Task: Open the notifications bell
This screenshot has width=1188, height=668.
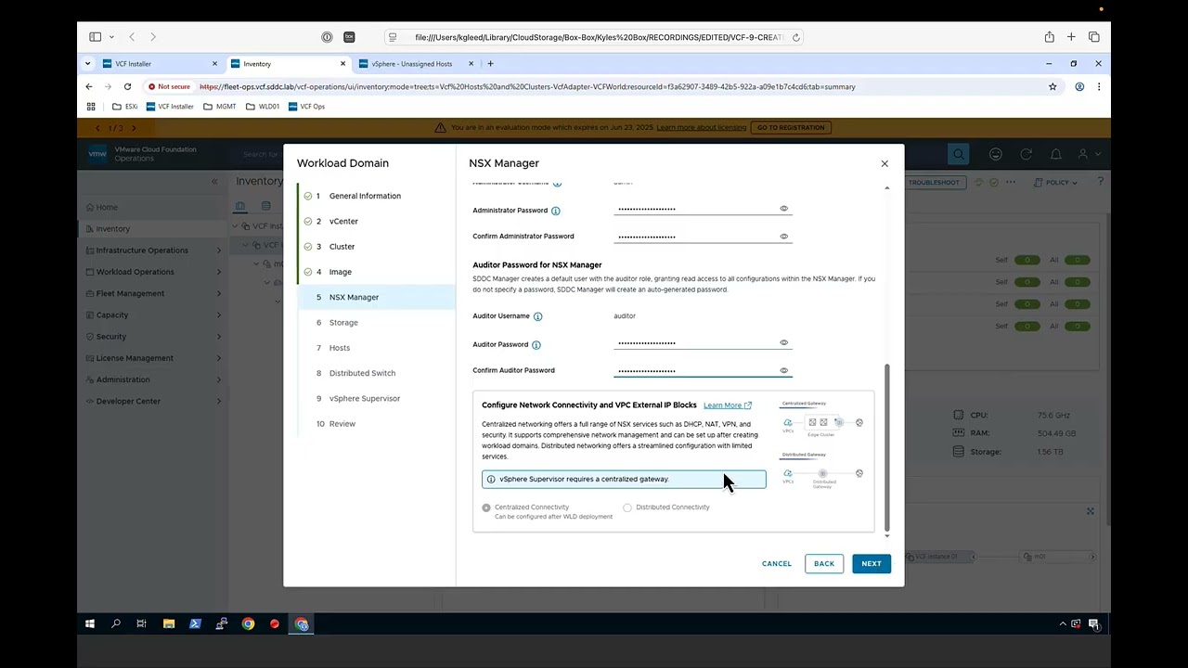Action: [1056, 154]
